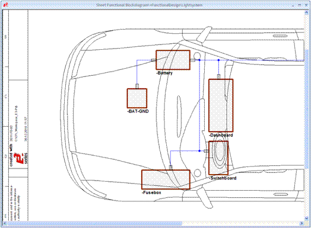311x228 pixels.
Task: Click the Battery right connector pin
Action: [192, 60]
